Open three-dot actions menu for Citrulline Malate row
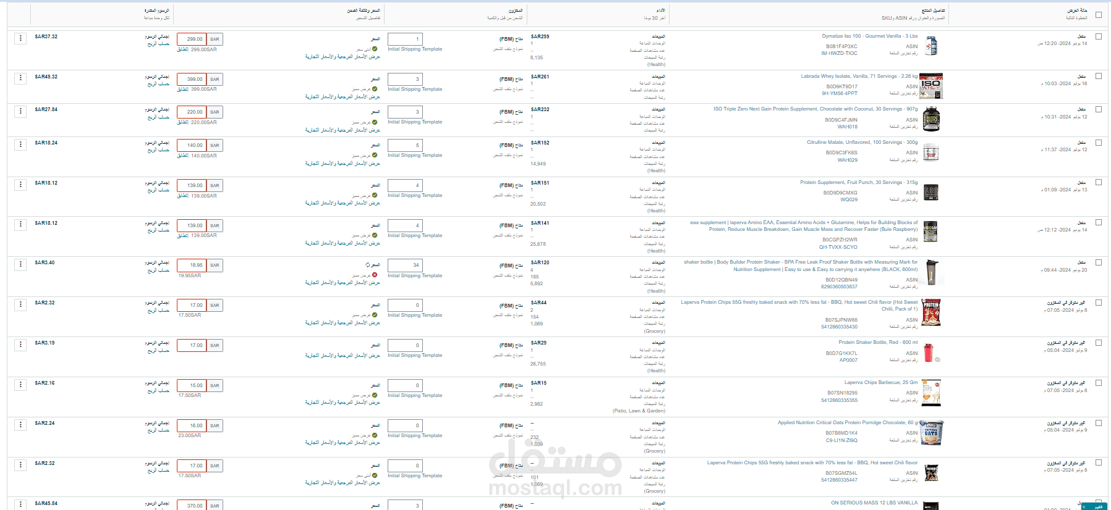Viewport: 1111px width, 510px height. click(x=20, y=144)
